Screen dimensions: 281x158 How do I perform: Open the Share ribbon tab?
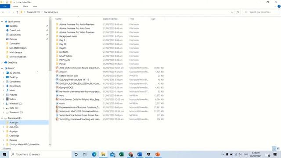coord(25,6)
